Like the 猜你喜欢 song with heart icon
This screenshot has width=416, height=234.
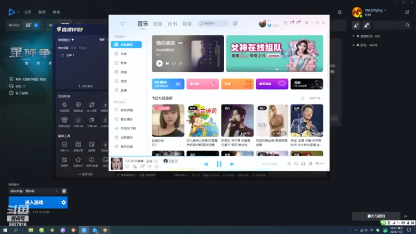click(x=174, y=63)
